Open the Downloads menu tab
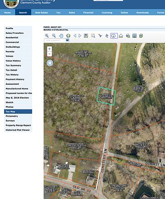The width and height of the screenshot is (165, 199). [x=143, y=12]
